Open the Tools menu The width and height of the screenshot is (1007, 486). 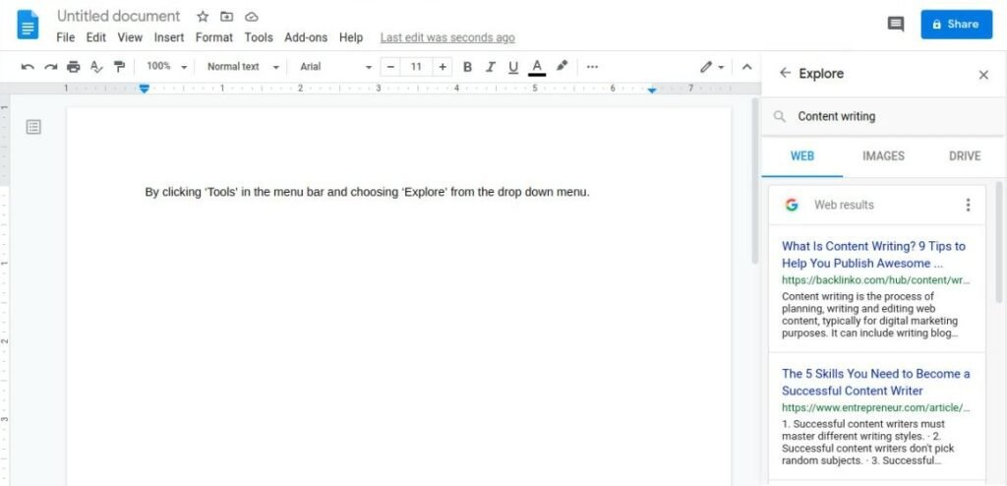coord(259,37)
